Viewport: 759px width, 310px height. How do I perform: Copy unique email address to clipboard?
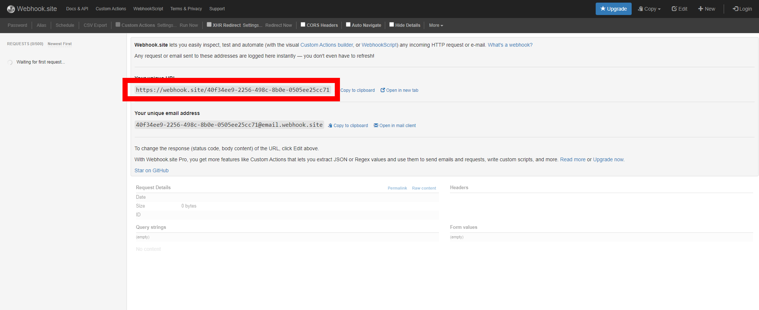(348, 126)
